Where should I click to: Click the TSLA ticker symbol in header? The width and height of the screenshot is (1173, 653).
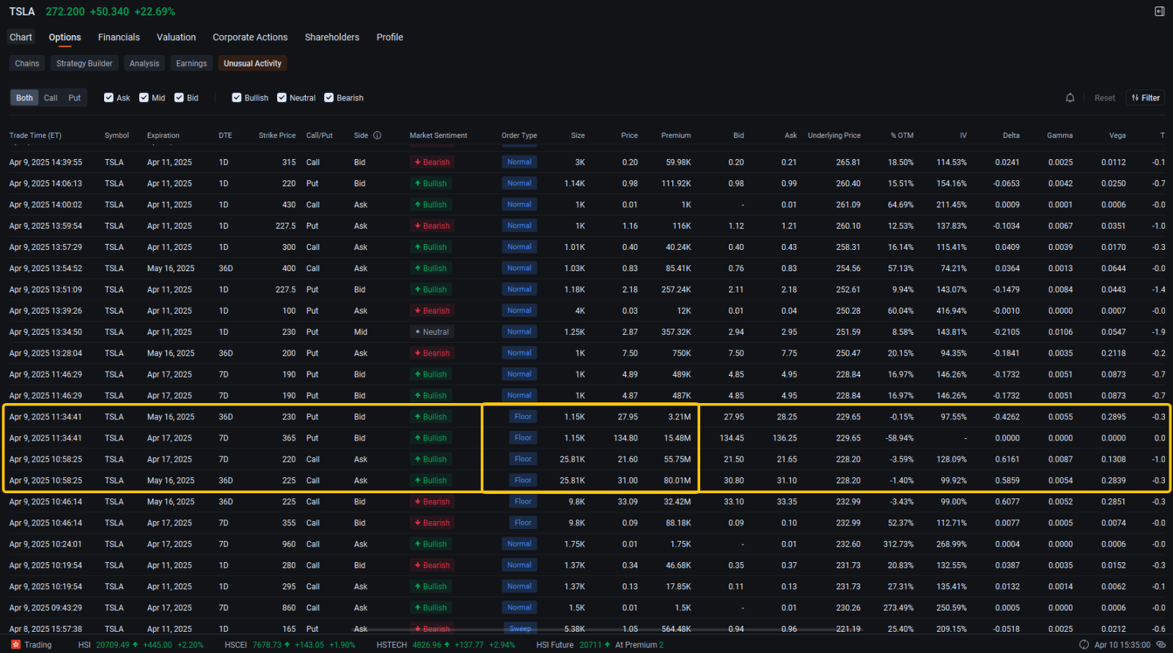click(22, 12)
